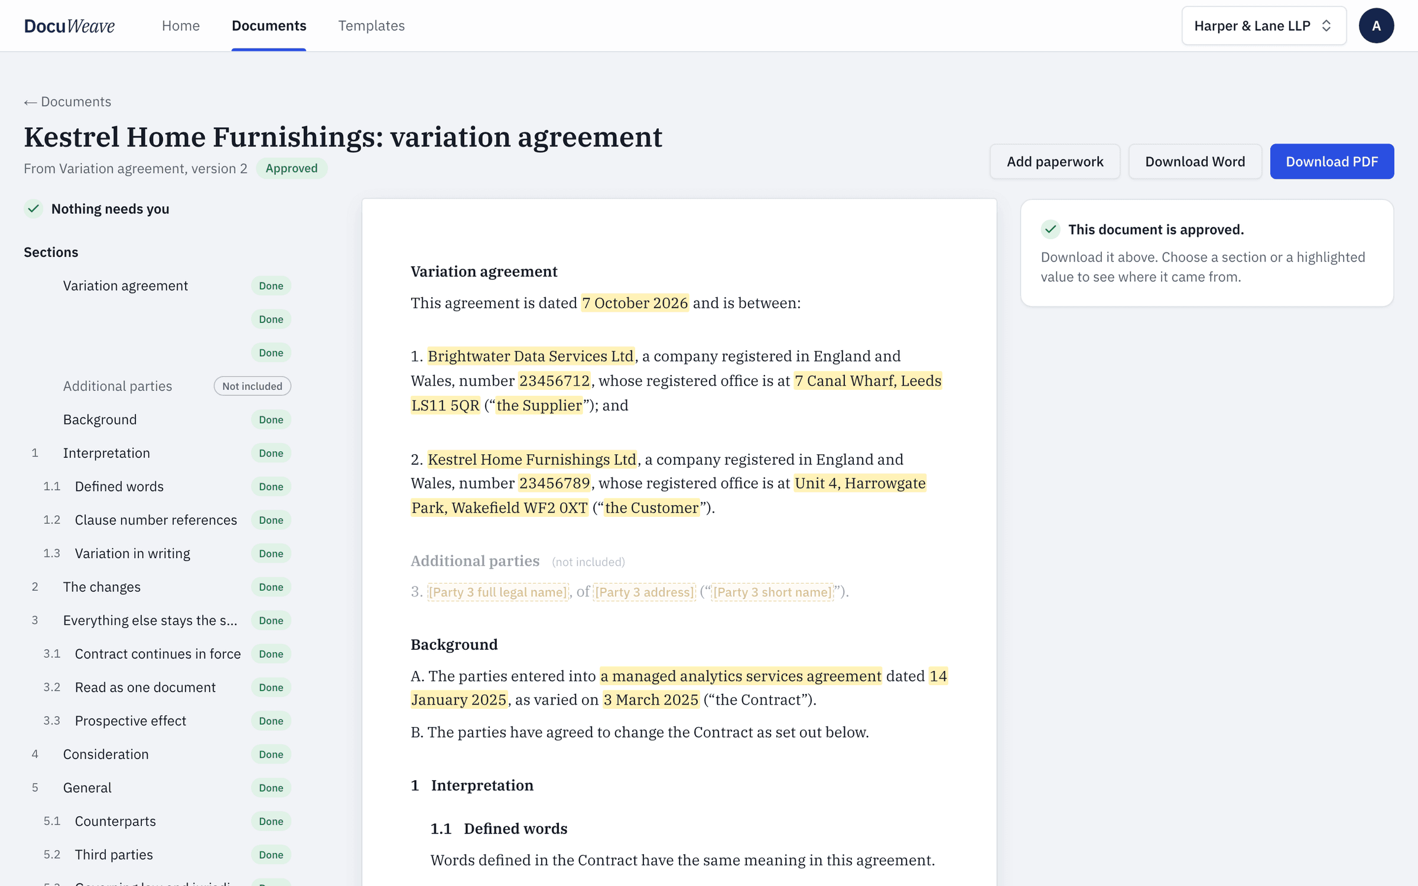Click the highlighted date 3 March 2025
Image resolution: width=1418 pixels, height=886 pixels.
pyautogui.click(x=651, y=700)
